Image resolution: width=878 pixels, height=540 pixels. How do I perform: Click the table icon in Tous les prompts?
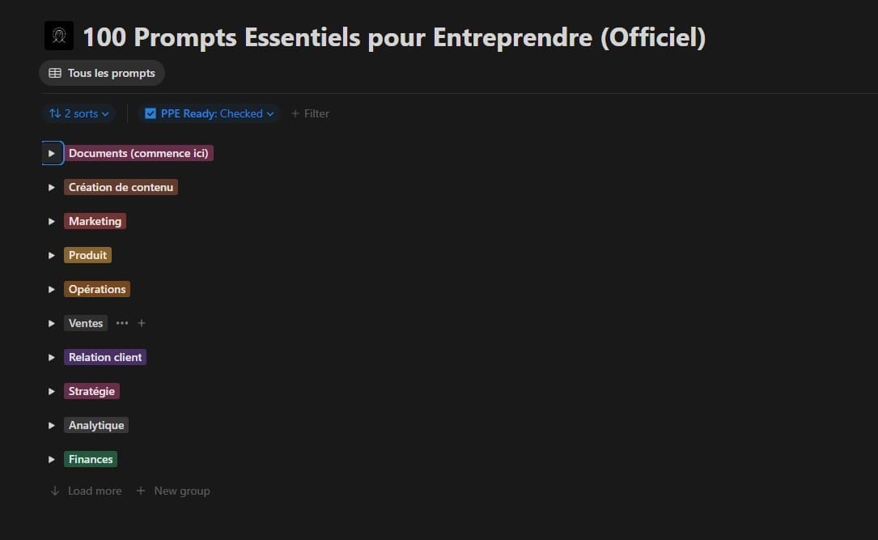point(55,73)
